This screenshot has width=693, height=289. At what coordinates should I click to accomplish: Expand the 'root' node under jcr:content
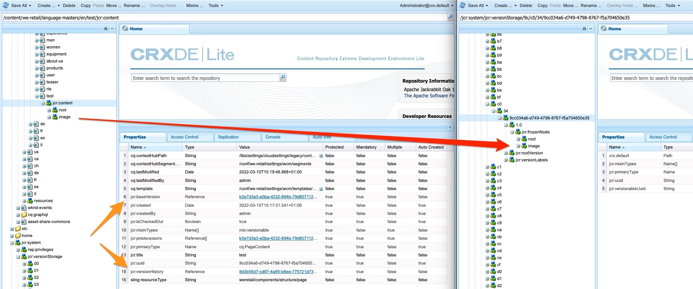[49, 110]
